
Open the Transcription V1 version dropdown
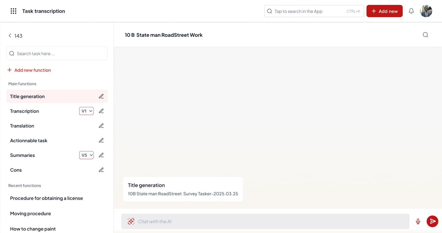click(86, 111)
